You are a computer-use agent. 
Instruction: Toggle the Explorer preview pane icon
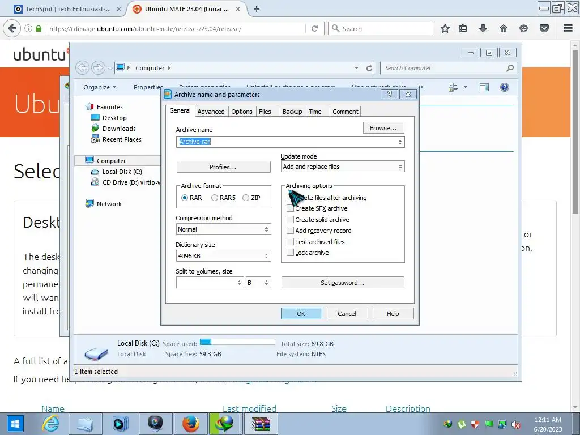pyautogui.click(x=484, y=87)
